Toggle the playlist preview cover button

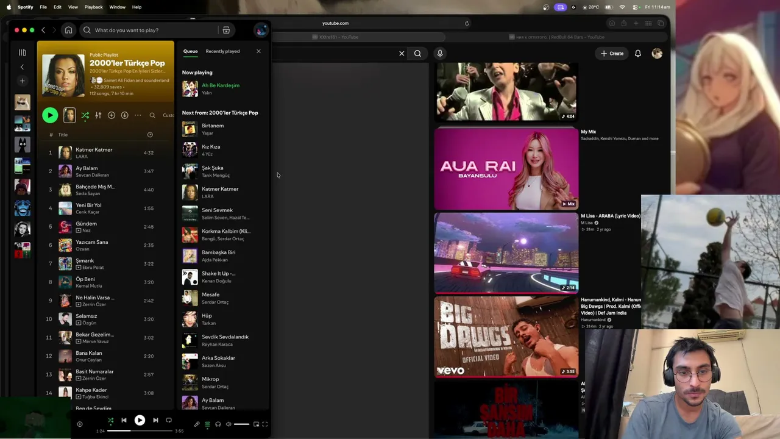69,115
